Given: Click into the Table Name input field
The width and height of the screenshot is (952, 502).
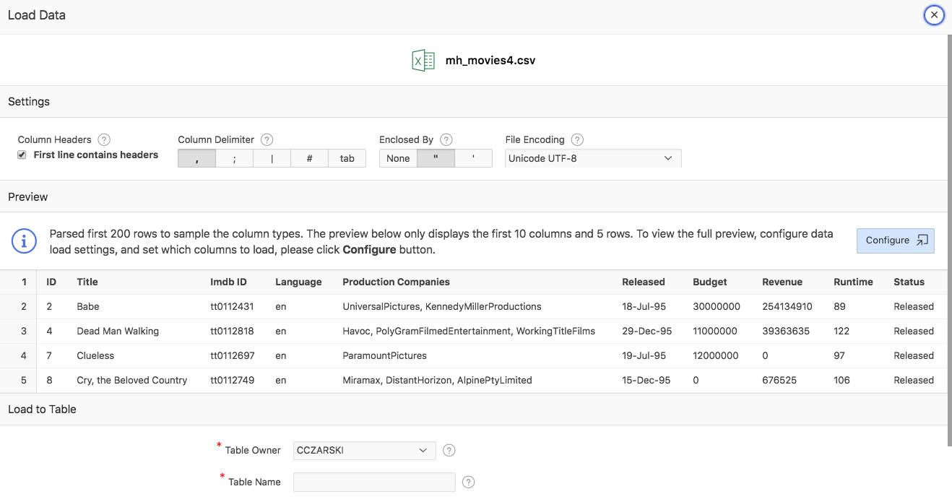Looking at the screenshot, I should pyautogui.click(x=374, y=482).
